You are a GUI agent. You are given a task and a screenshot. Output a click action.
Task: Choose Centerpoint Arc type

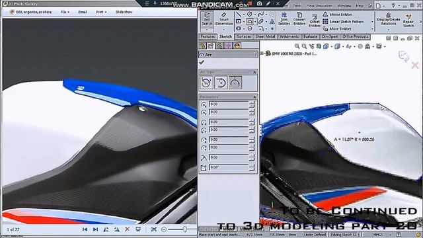[206, 82]
